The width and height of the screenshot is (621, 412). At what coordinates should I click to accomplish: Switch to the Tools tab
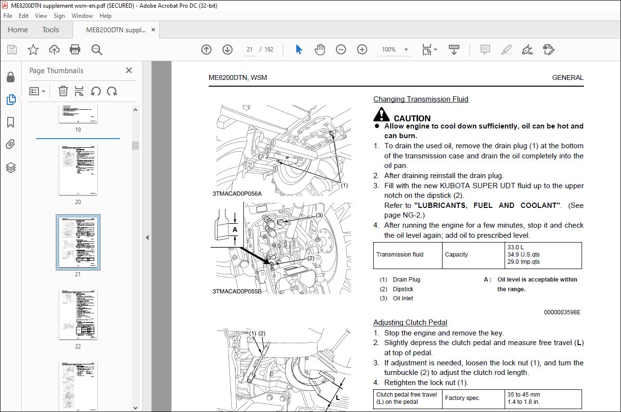pos(51,30)
